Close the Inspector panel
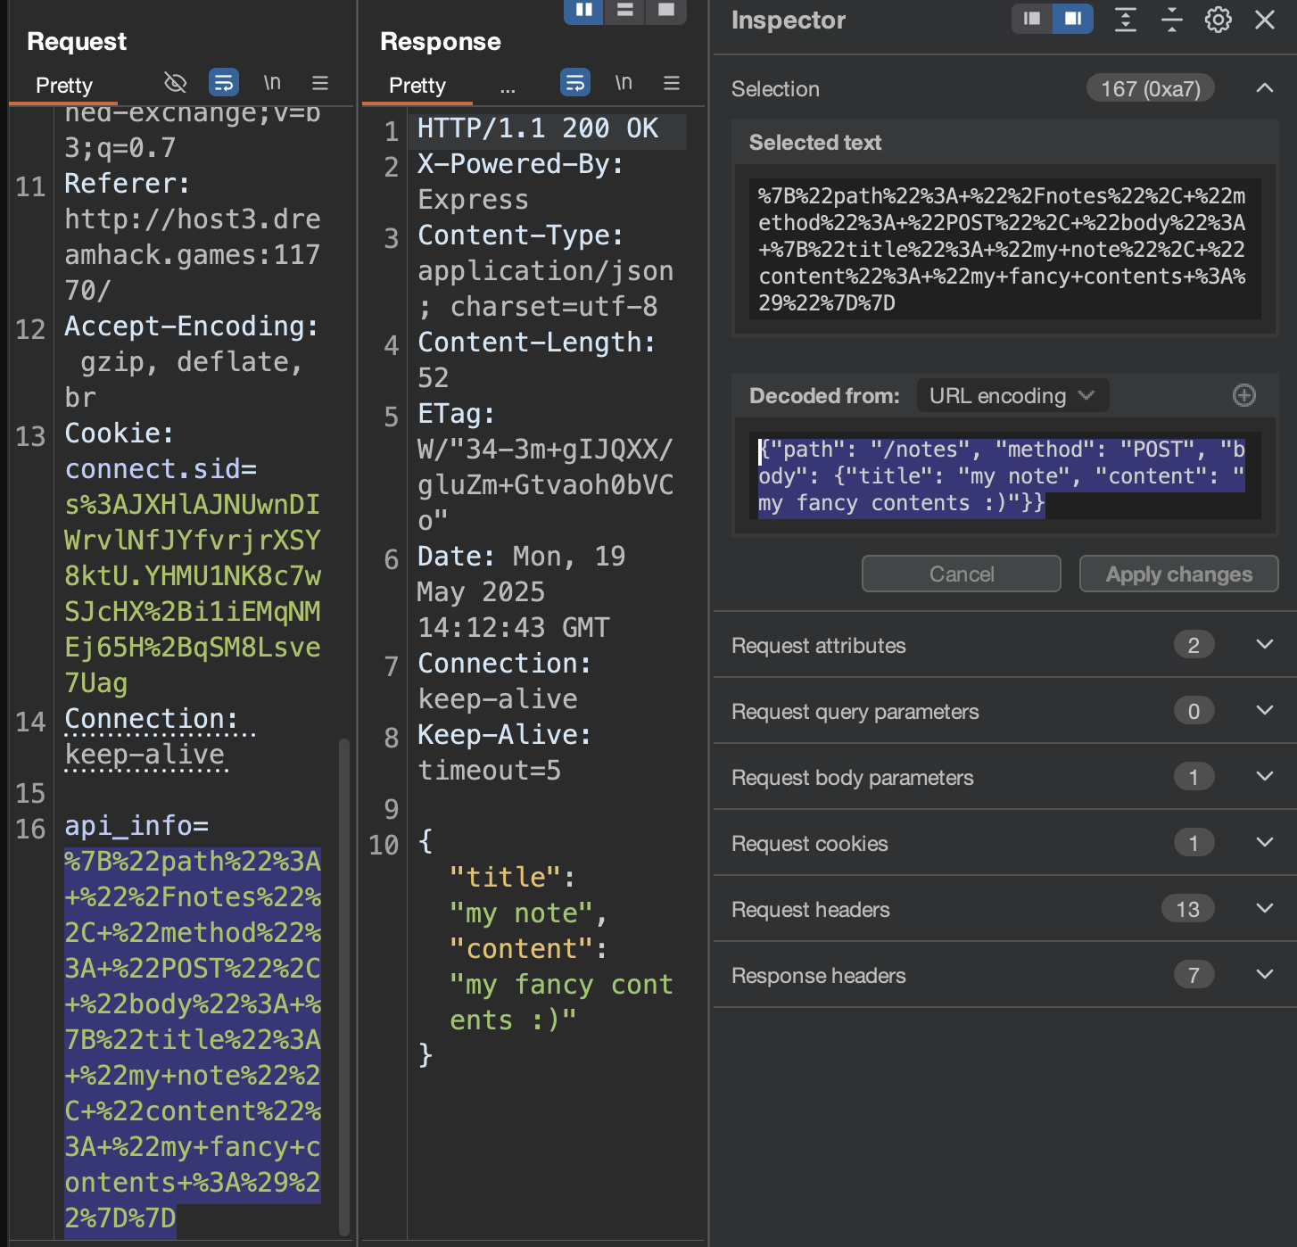The image size is (1297, 1247). [x=1265, y=20]
